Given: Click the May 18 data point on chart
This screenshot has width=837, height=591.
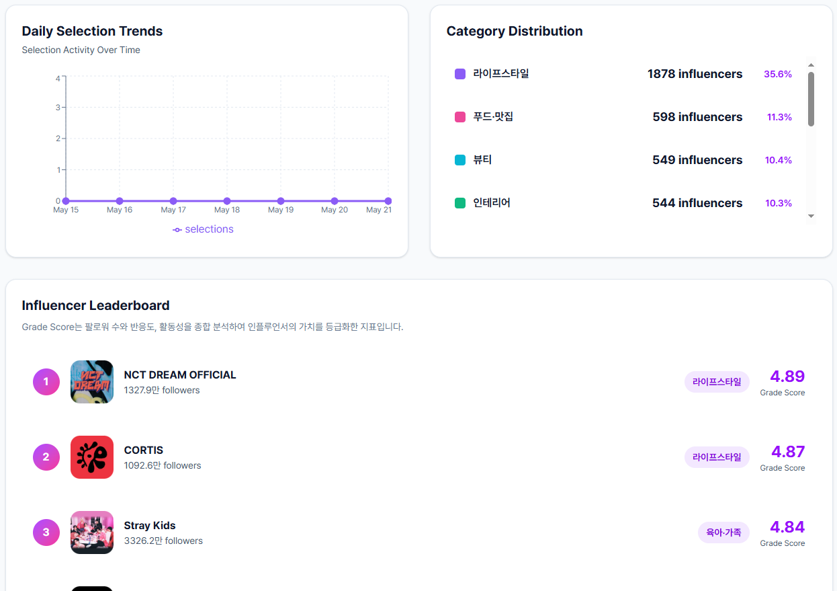Looking at the screenshot, I should coord(227,201).
